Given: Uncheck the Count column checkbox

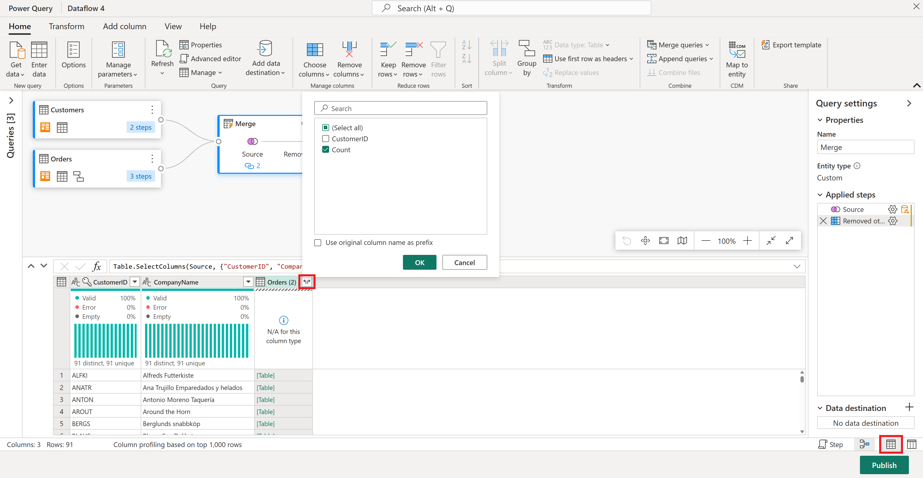Looking at the screenshot, I should pyautogui.click(x=325, y=149).
